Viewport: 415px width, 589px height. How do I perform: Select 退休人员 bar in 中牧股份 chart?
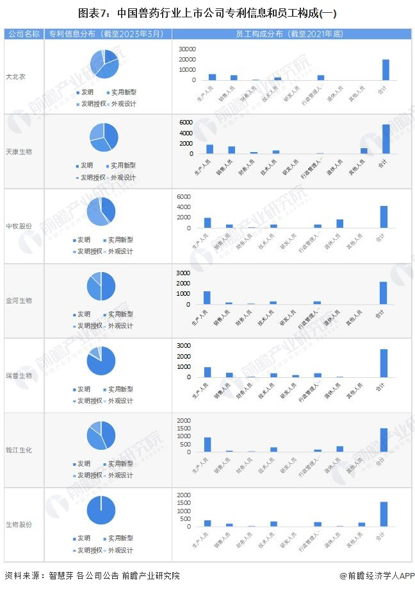pos(340,224)
